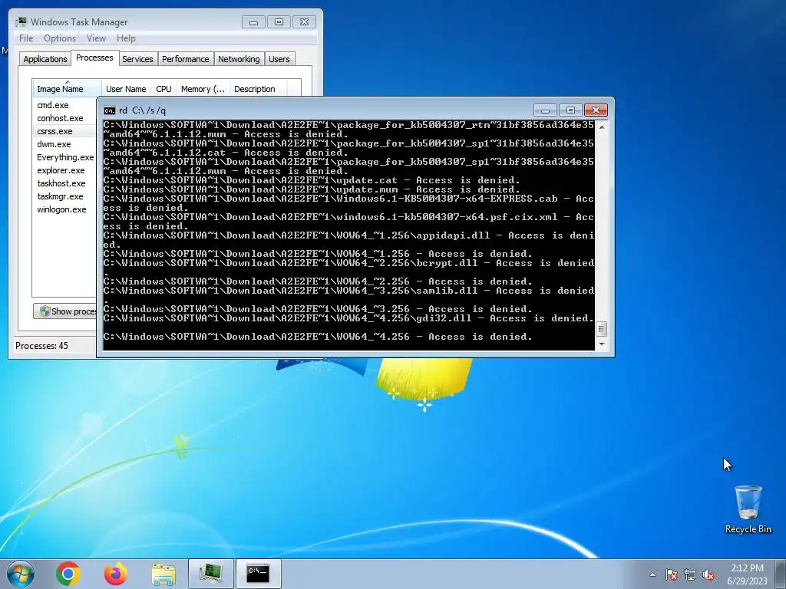Select the taskmgr.exe process row
This screenshot has width=786, height=589.
click(x=64, y=196)
